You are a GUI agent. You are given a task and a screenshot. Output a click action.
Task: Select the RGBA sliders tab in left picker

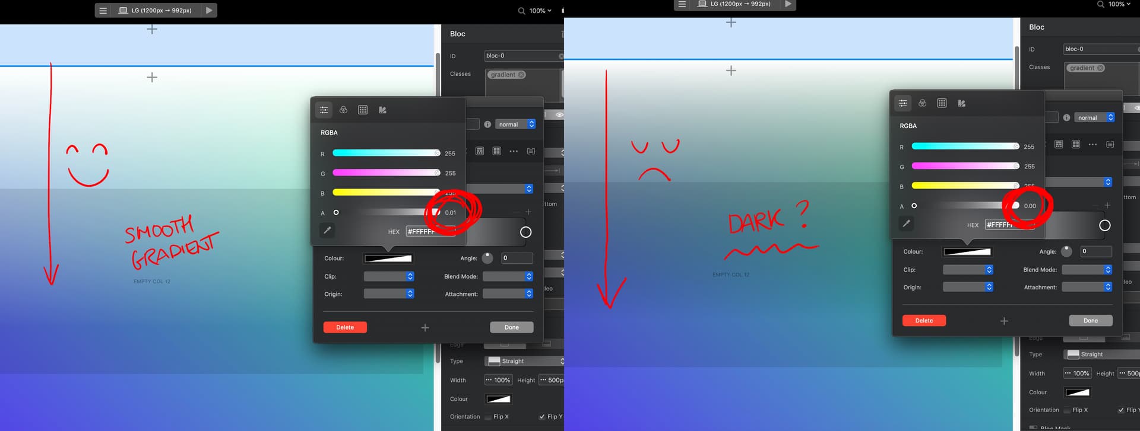(324, 110)
